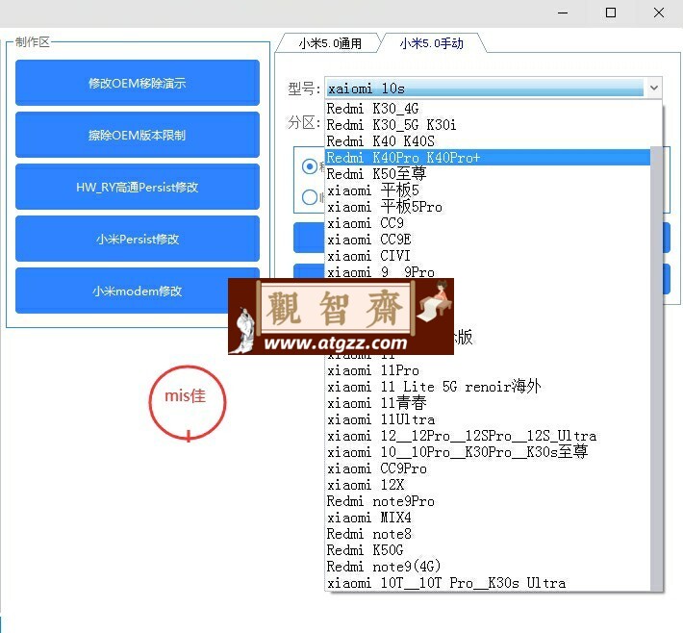Choose xiaomi 11 Lite 5G renoir海外
The height and width of the screenshot is (633, 683).
(x=488, y=387)
